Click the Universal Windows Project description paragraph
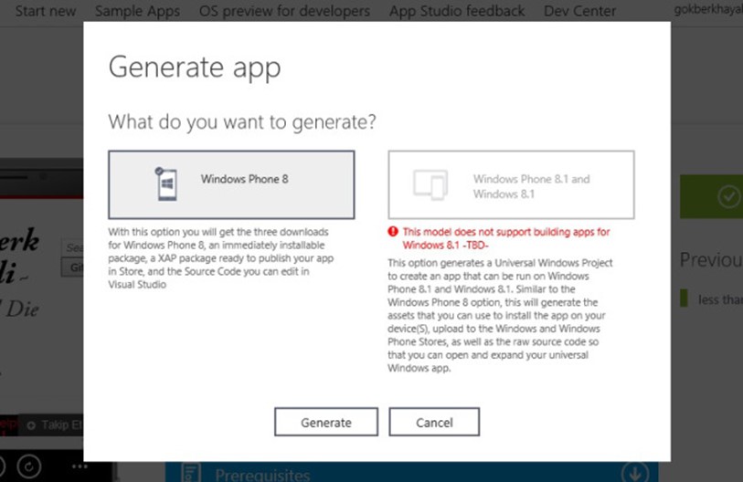743x482 pixels. pos(501,315)
